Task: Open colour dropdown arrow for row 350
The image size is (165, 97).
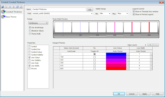Action: coord(128,63)
